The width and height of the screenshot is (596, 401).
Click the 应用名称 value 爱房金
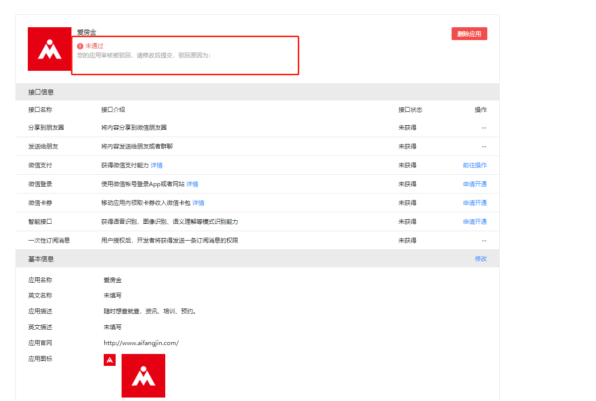(x=113, y=280)
